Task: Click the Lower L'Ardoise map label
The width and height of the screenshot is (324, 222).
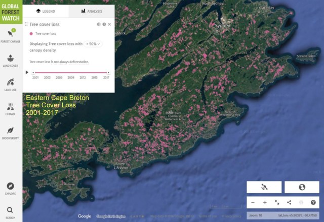Action: (x=121, y=165)
